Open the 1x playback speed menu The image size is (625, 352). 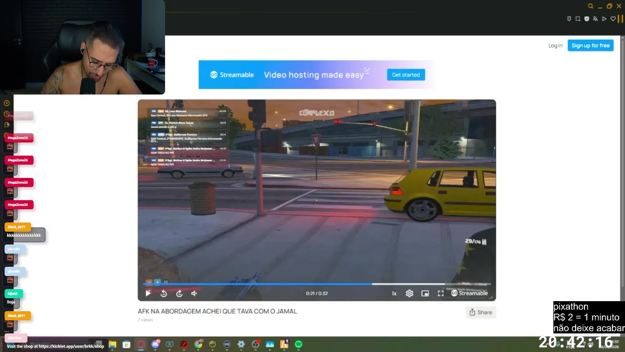pyautogui.click(x=394, y=293)
